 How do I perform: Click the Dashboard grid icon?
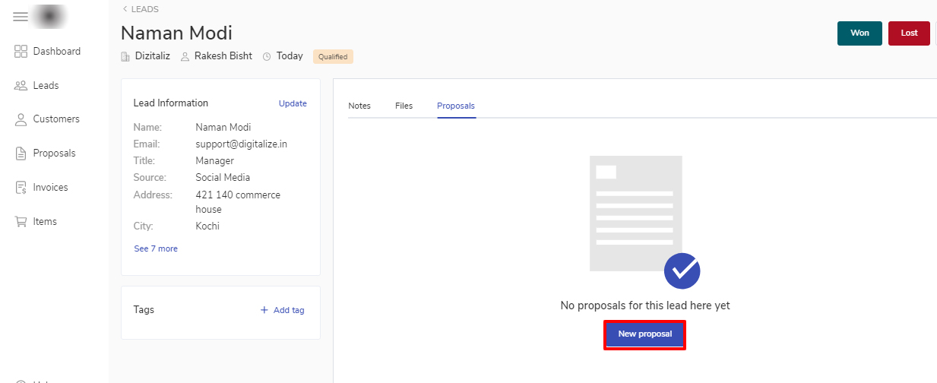click(21, 52)
